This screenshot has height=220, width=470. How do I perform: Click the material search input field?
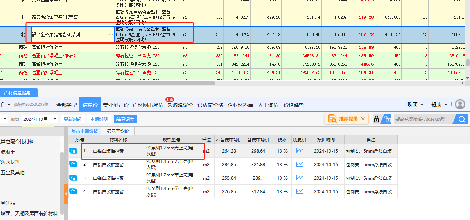coord(423,119)
